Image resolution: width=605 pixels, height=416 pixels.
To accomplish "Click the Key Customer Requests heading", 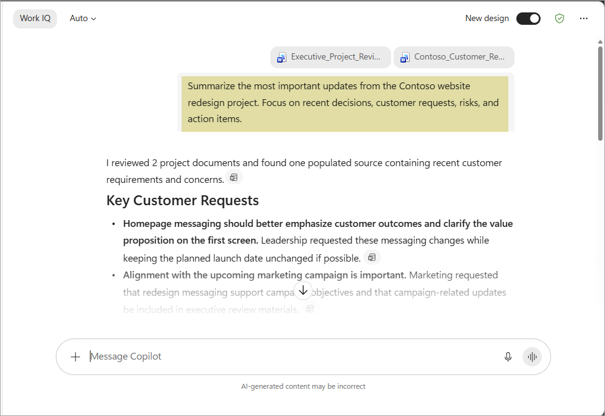I will pos(182,201).
